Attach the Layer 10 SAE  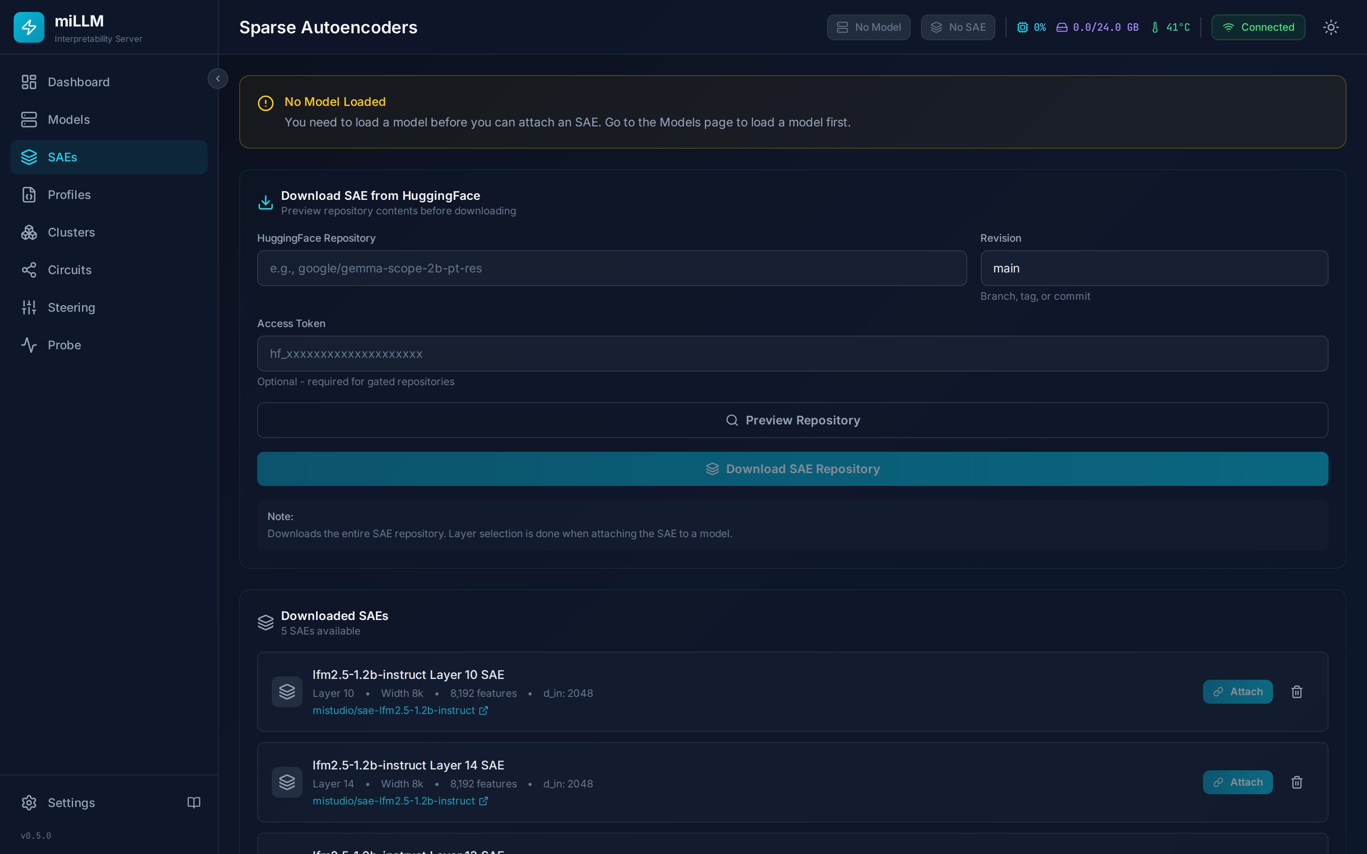click(x=1238, y=692)
